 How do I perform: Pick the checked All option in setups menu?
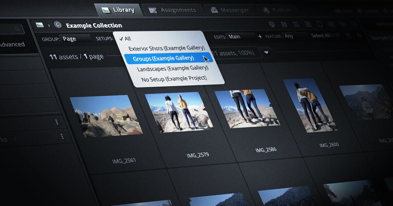[127, 39]
